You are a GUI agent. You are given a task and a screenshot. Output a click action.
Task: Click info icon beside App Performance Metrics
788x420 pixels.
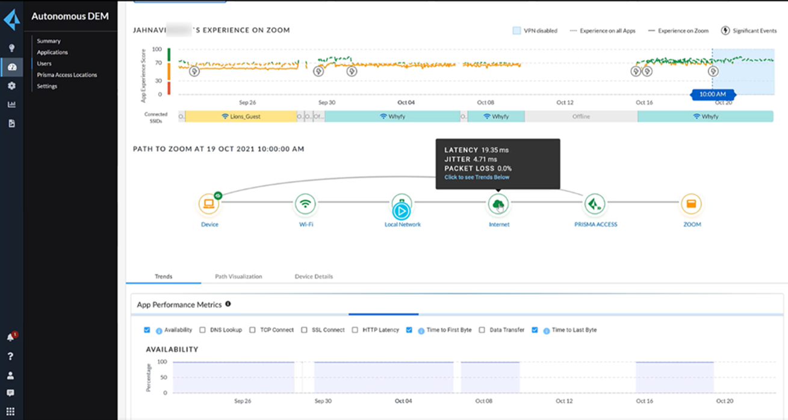pos(228,304)
